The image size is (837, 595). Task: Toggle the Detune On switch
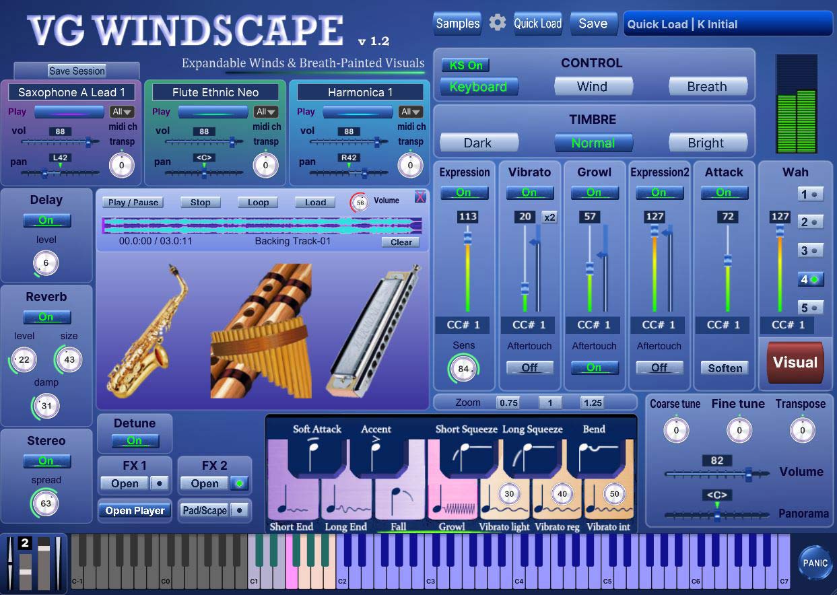135,441
